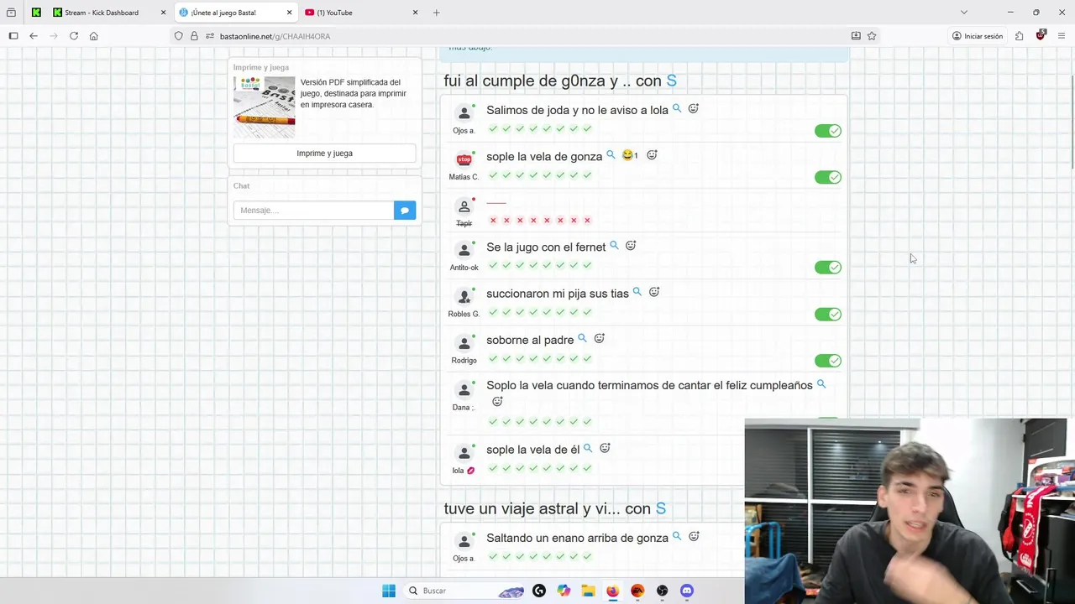The height and width of the screenshot is (604, 1075).
Task: Click the player name 'Rodrigo'
Action: (x=464, y=361)
